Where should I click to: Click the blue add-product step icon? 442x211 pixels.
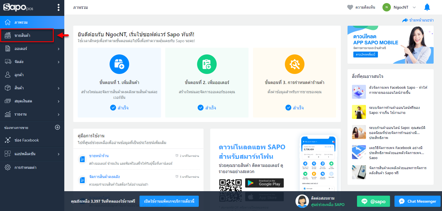tap(119, 64)
